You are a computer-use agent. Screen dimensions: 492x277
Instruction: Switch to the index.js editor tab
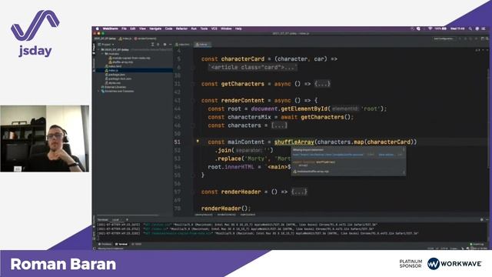[202, 45]
